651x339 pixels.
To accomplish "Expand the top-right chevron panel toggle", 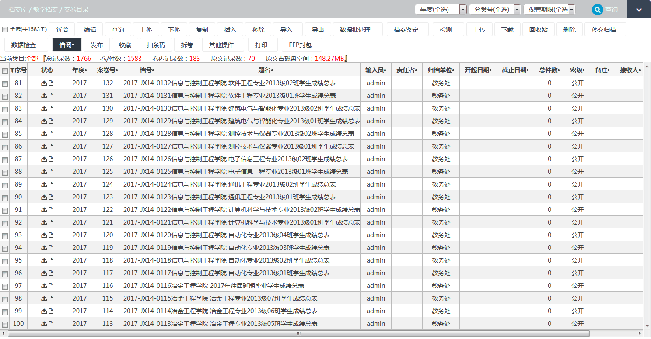I will pos(639,10).
